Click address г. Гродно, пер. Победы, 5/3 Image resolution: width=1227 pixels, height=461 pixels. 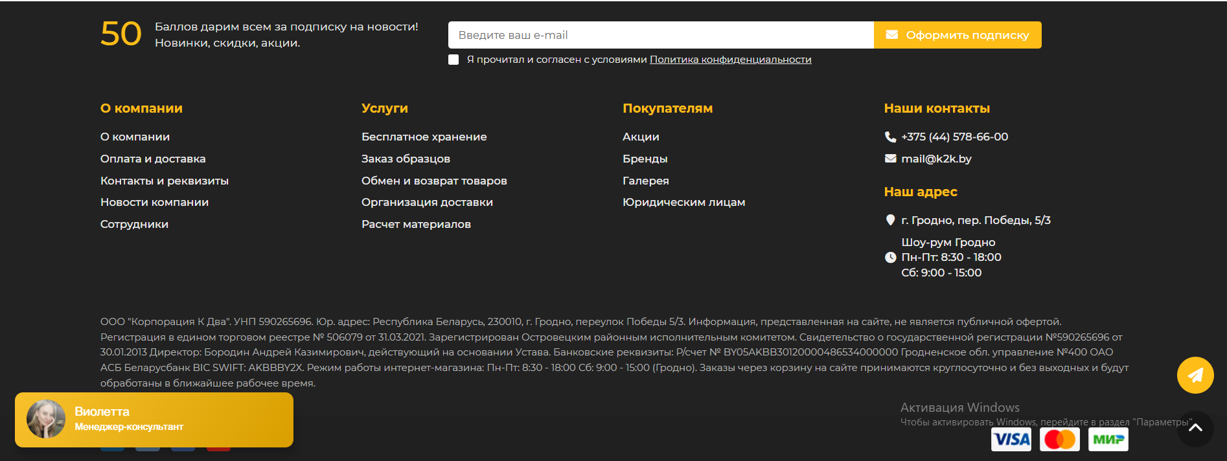[x=976, y=220]
